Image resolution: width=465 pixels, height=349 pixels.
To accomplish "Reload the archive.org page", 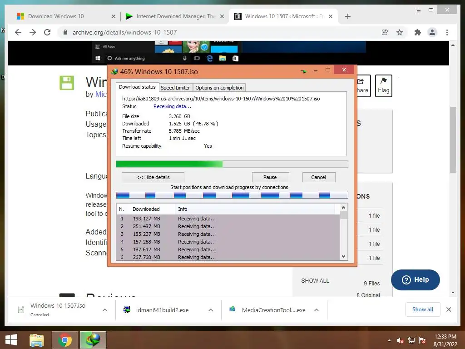I will coord(47,32).
